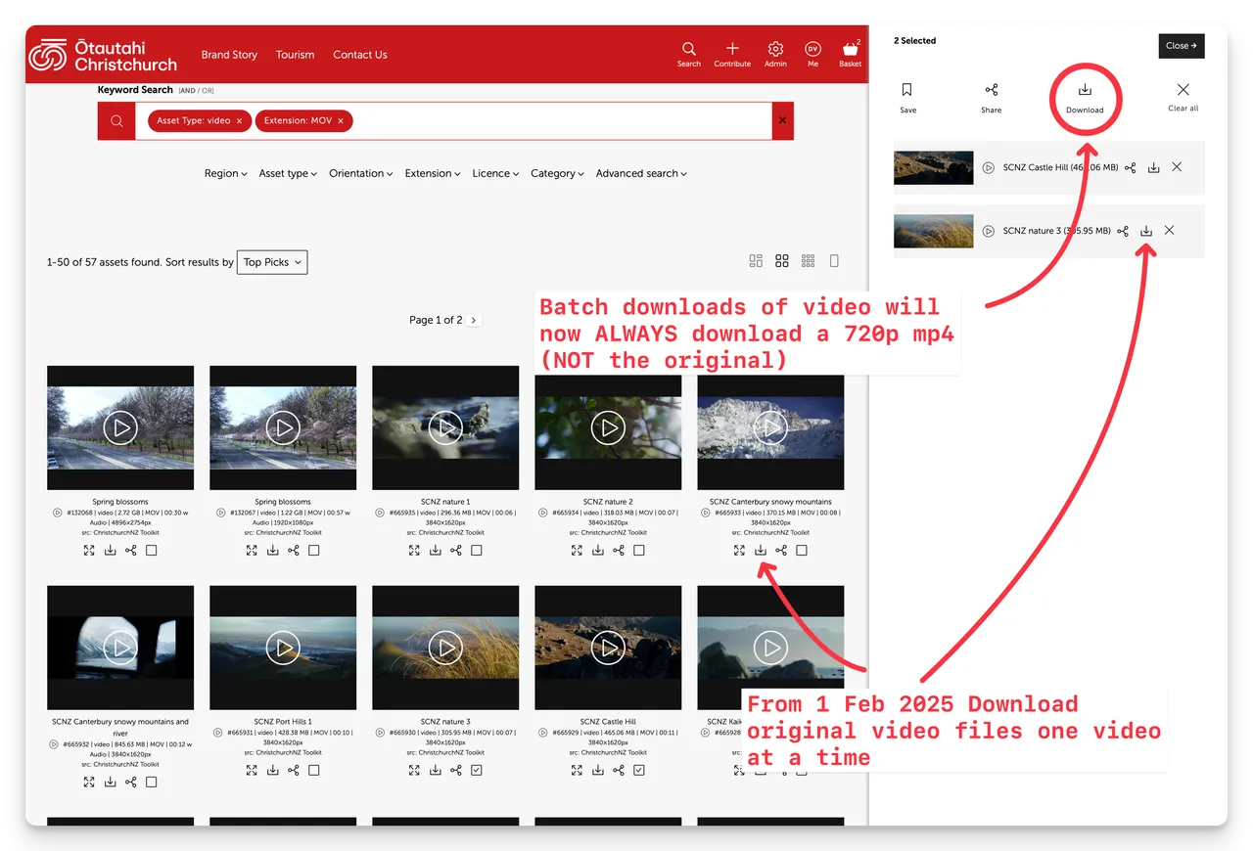Go to the Contact Us menu item

[359, 55]
